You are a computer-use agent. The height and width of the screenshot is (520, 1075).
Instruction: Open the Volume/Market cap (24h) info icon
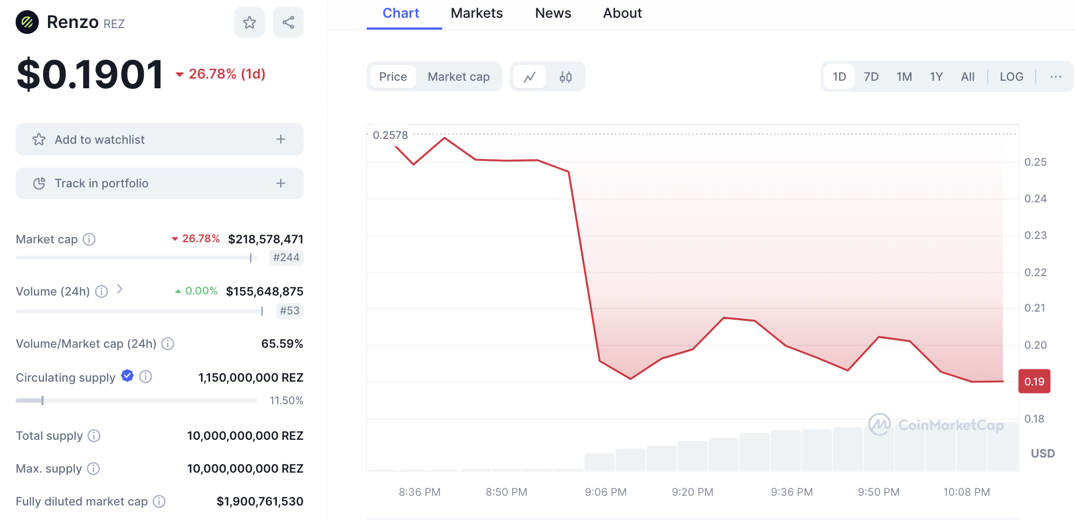(168, 343)
